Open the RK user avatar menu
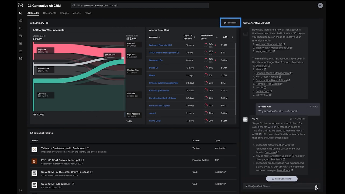Screen dimensions: 345x194 (x=320, y=5)
